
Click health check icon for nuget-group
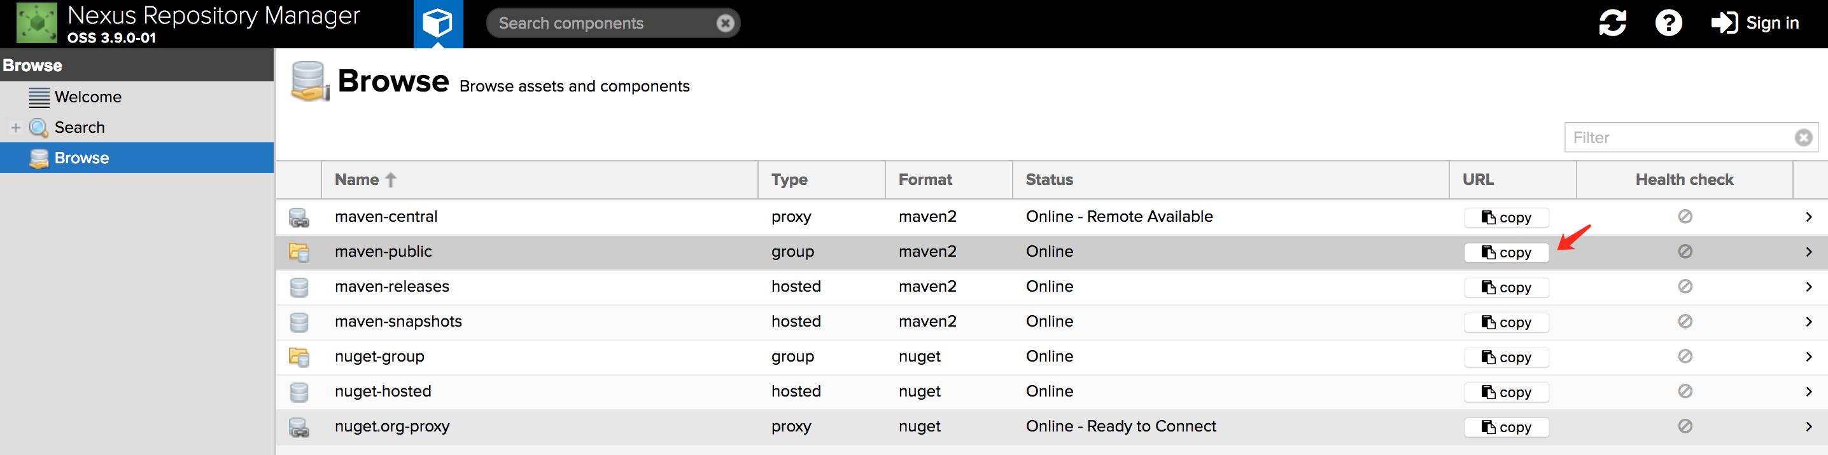point(1685,356)
